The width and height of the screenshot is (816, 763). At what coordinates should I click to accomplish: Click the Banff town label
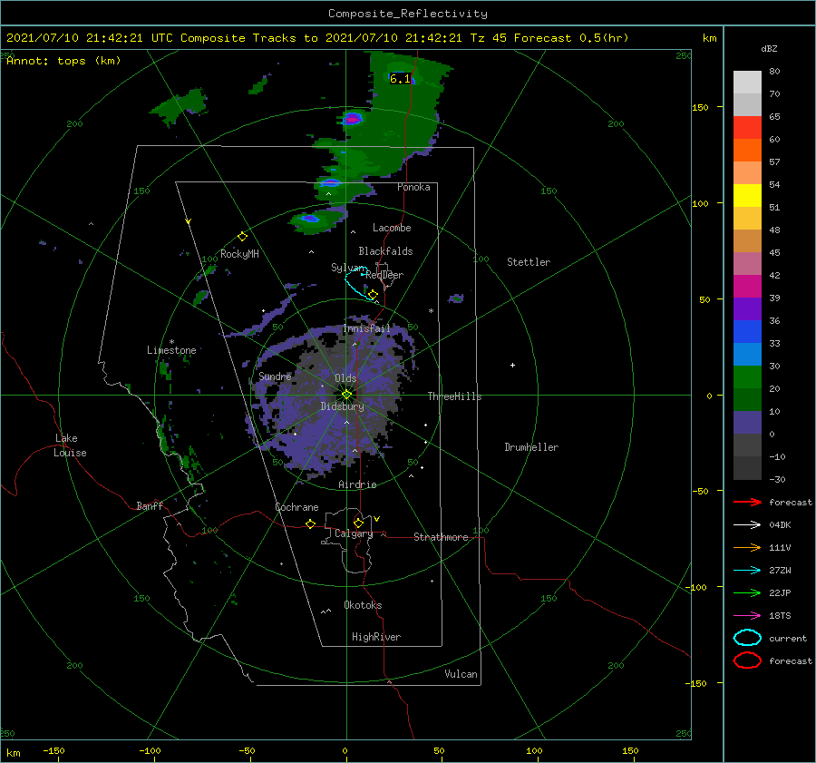(x=150, y=505)
